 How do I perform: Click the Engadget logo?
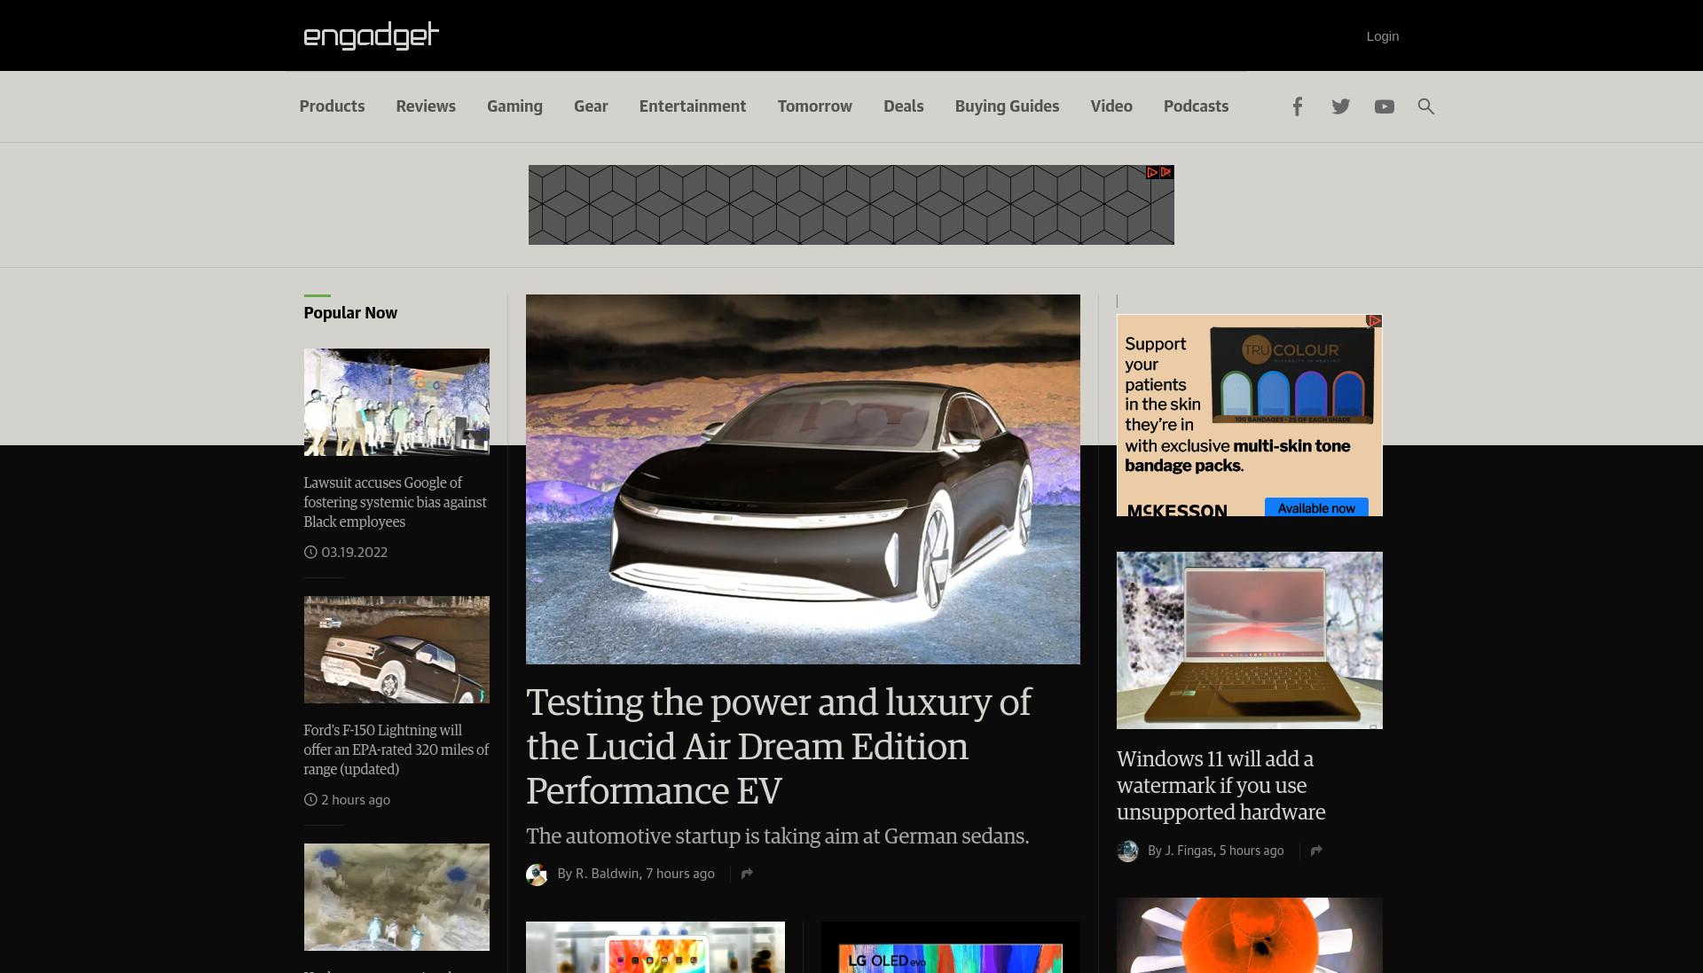pos(371,35)
